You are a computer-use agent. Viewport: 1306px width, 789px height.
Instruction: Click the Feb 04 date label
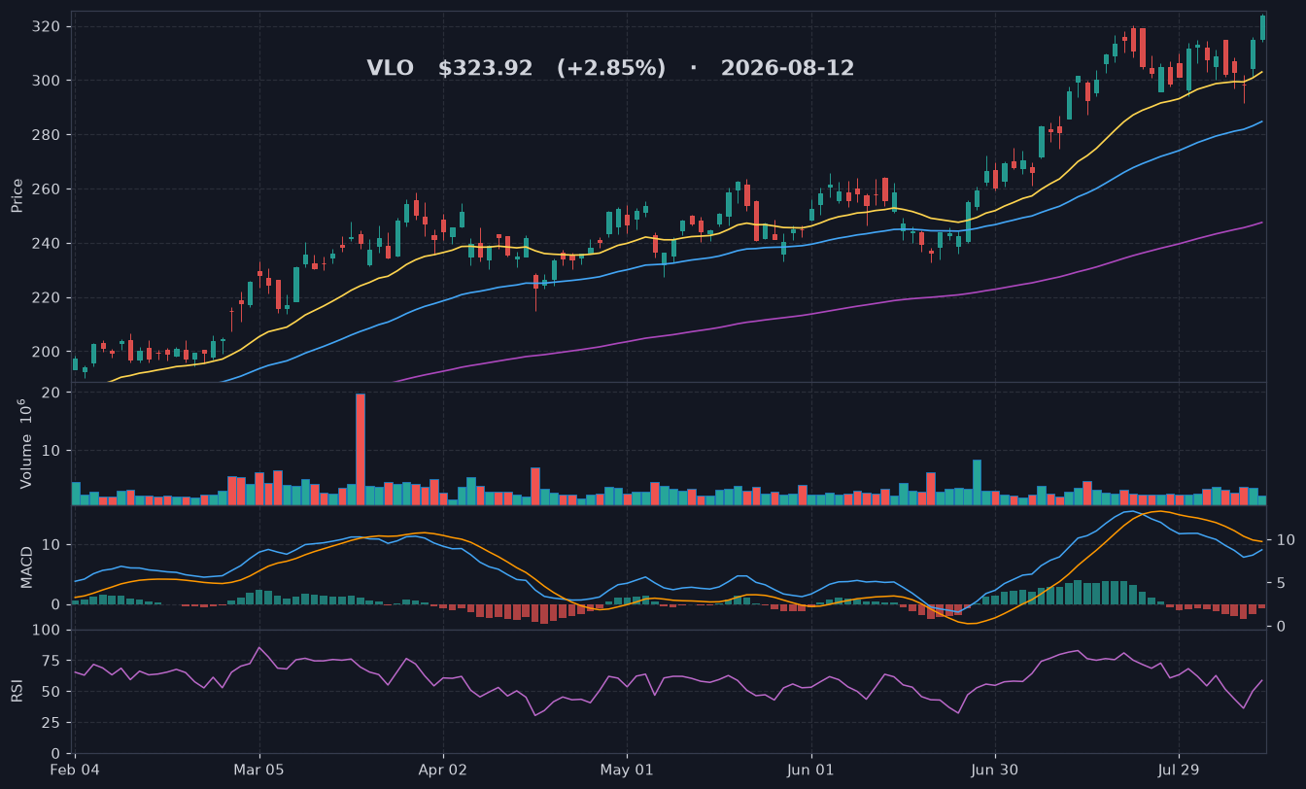(x=75, y=770)
